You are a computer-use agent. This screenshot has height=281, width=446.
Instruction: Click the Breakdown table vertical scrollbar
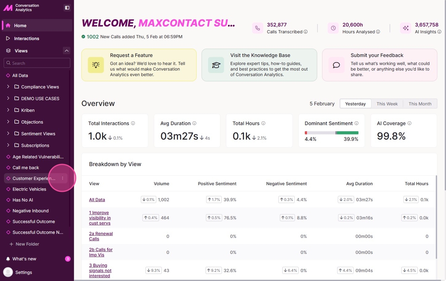coord(436,217)
